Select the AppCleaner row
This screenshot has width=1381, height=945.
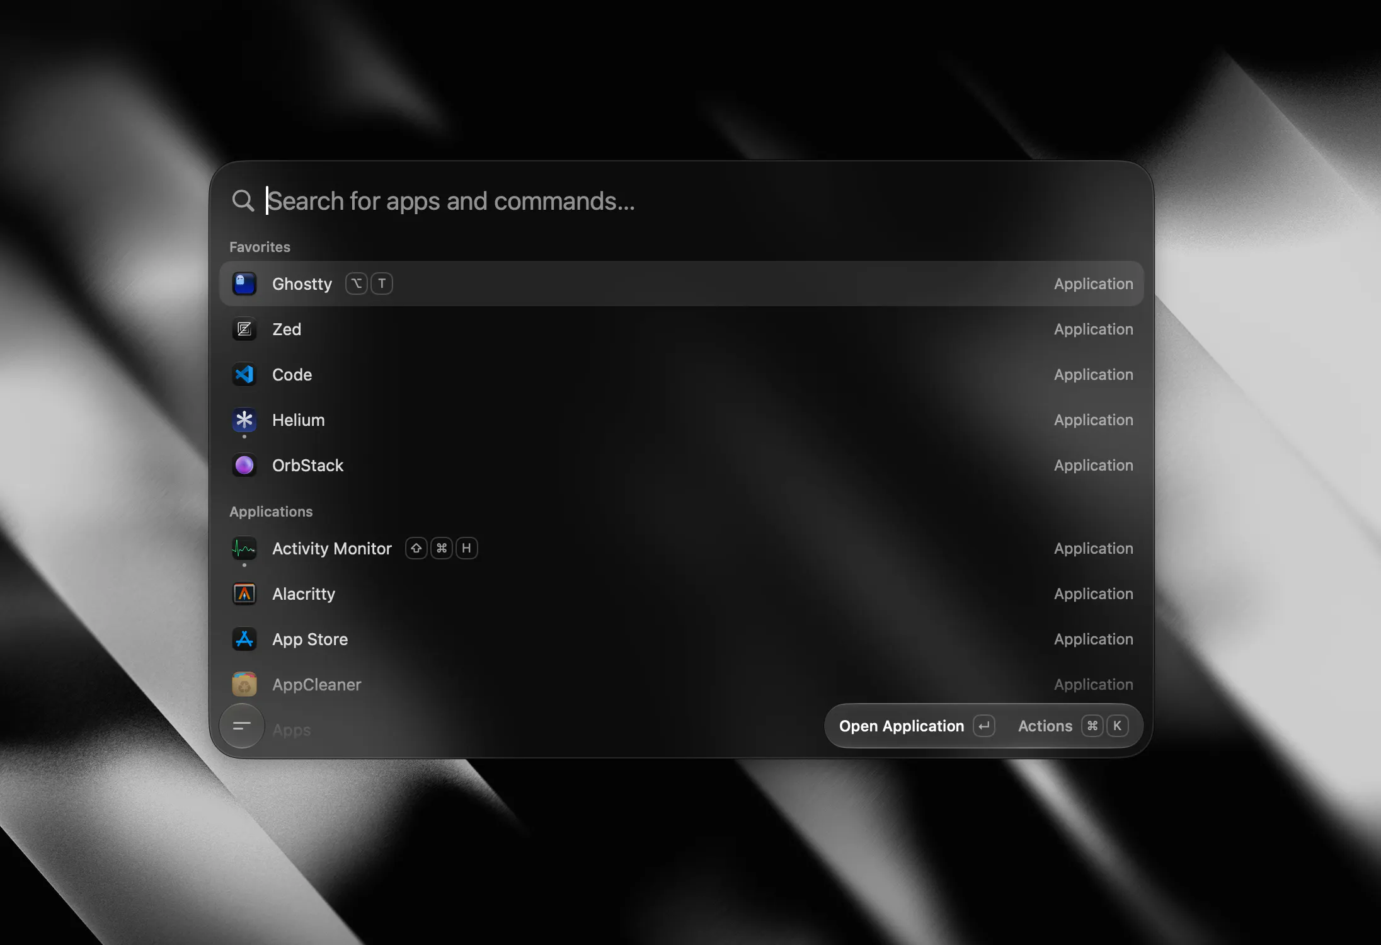(x=681, y=685)
